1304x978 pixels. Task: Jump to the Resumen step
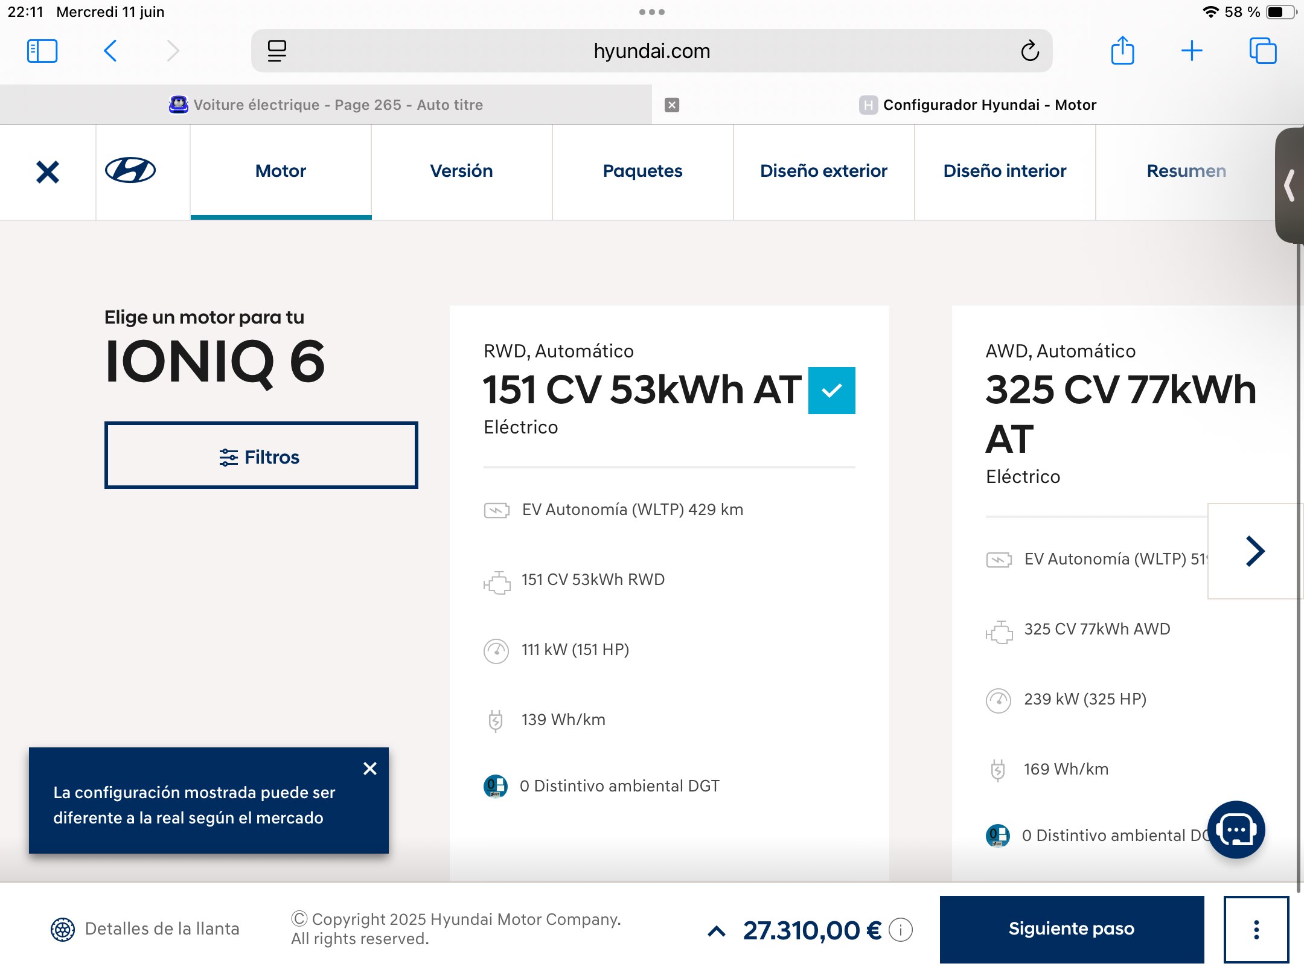point(1186,171)
